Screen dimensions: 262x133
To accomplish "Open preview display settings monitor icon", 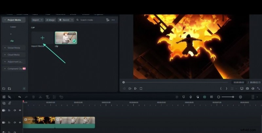I will [x=242, y=88].
